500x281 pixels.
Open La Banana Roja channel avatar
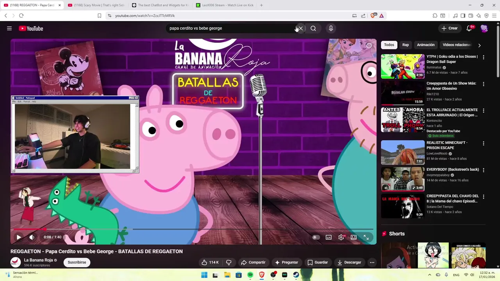point(16,262)
